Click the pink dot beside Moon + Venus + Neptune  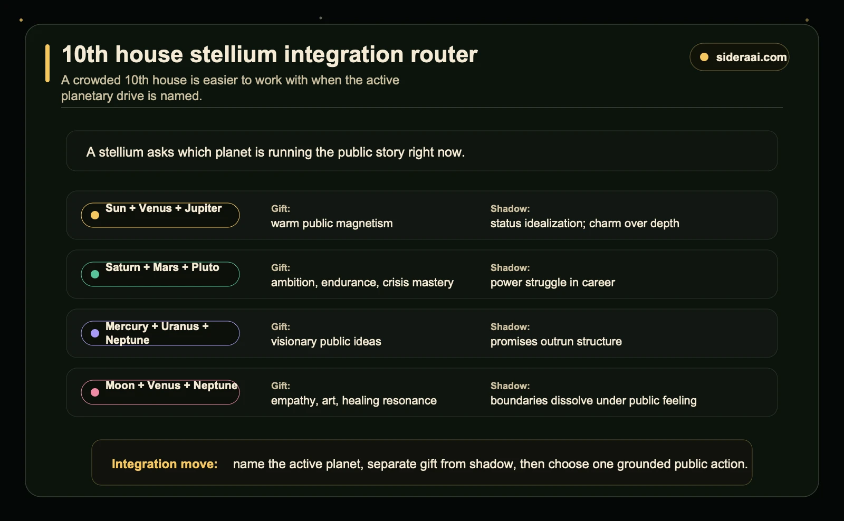coord(95,392)
